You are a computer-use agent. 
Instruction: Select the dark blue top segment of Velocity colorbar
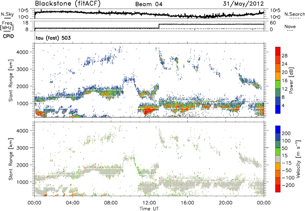point(278,129)
